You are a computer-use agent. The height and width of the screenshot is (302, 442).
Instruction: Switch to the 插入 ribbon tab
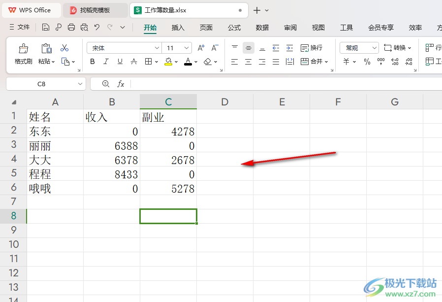click(178, 28)
